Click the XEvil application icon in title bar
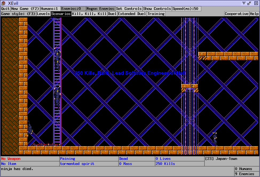Viewport: 260px width, 177px height. coord(3,3)
